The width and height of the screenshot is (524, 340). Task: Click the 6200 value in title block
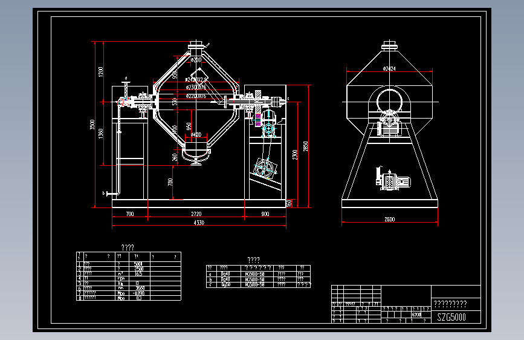pos(416,315)
